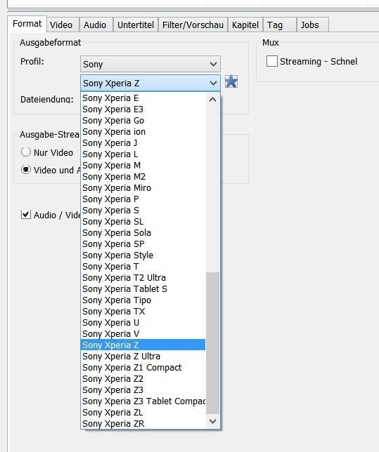The height and width of the screenshot is (452, 379).
Task: Switch to the Kapitel tab
Action: tap(245, 25)
